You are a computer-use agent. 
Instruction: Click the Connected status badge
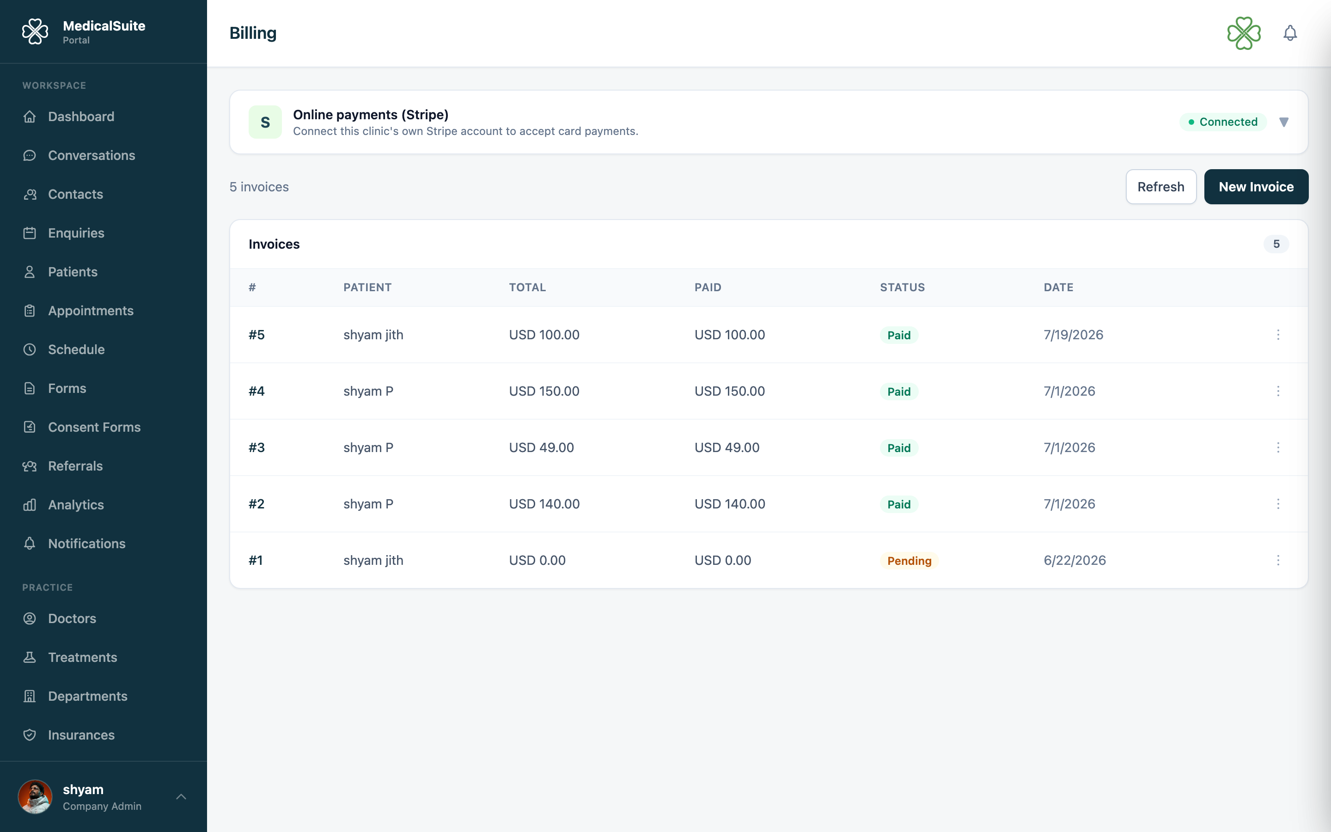click(x=1223, y=122)
